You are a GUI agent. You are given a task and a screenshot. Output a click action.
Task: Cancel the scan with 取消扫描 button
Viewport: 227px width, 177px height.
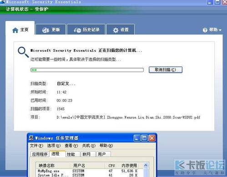click(166, 70)
